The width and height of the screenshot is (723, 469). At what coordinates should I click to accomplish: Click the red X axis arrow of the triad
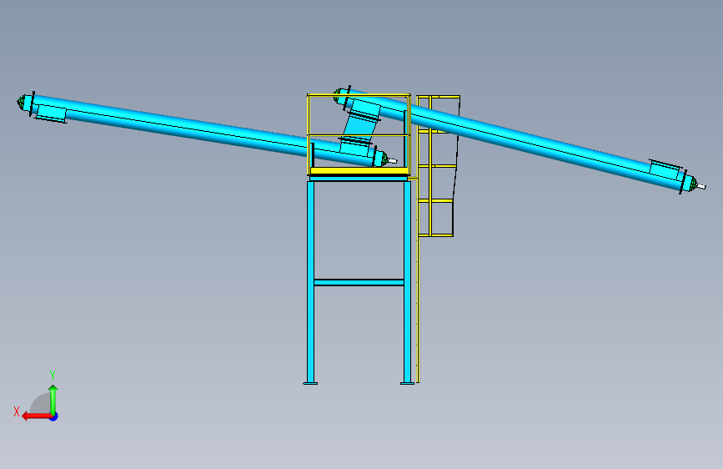coord(37,416)
